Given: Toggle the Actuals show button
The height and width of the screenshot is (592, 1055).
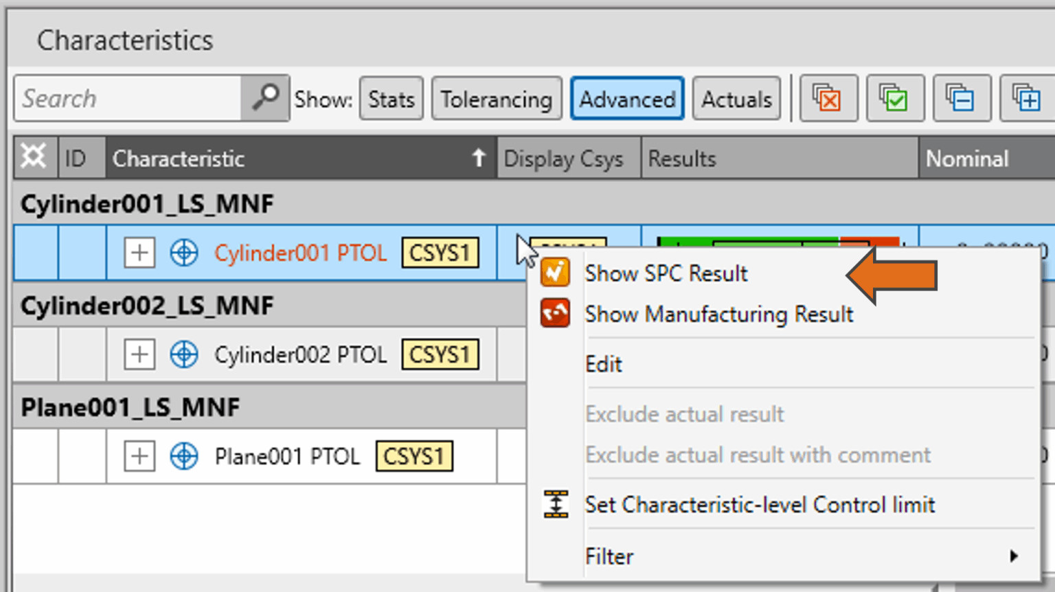Looking at the screenshot, I should [736, 100].
